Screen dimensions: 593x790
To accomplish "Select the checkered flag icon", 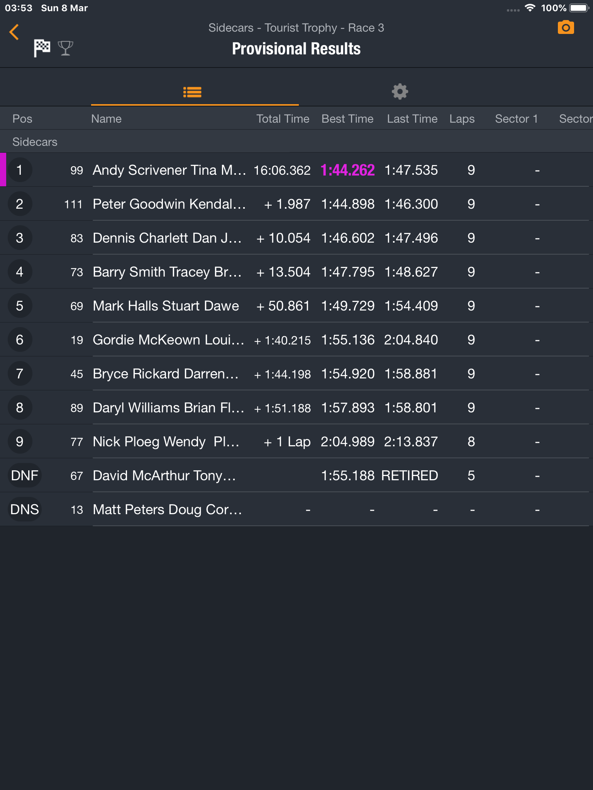I will pos(42,48).
